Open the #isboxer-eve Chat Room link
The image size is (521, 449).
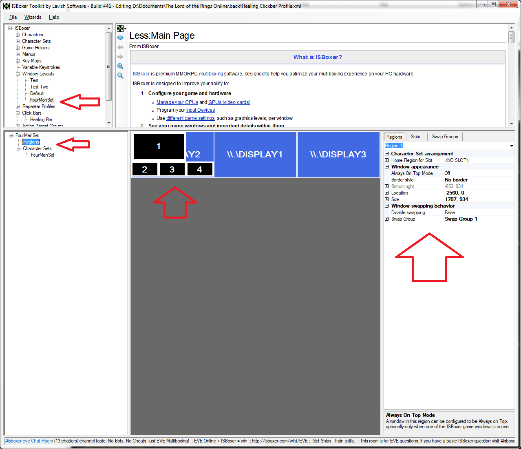29,441
